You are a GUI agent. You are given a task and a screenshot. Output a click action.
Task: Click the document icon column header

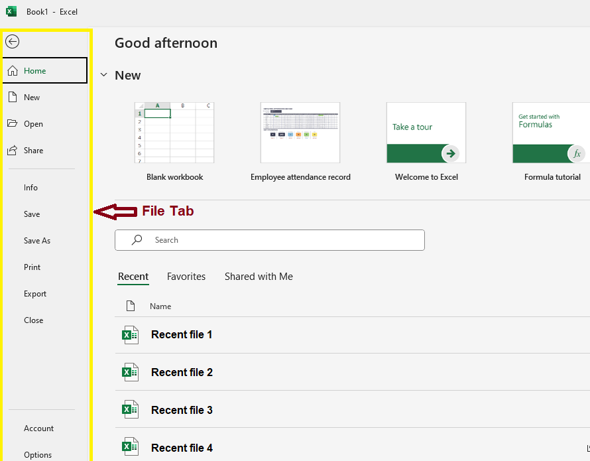click(131, 306)
